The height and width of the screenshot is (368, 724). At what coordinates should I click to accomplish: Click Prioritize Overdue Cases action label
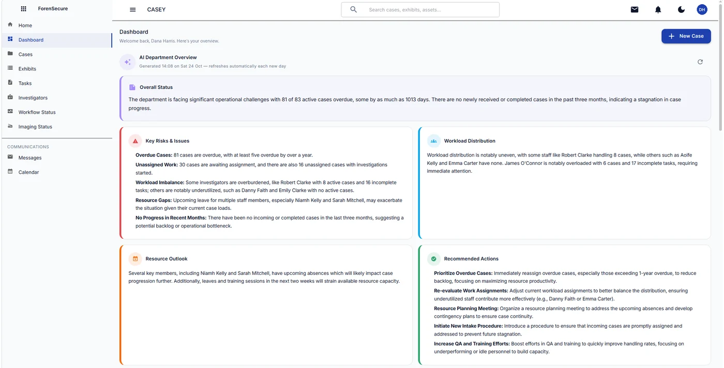463,273
